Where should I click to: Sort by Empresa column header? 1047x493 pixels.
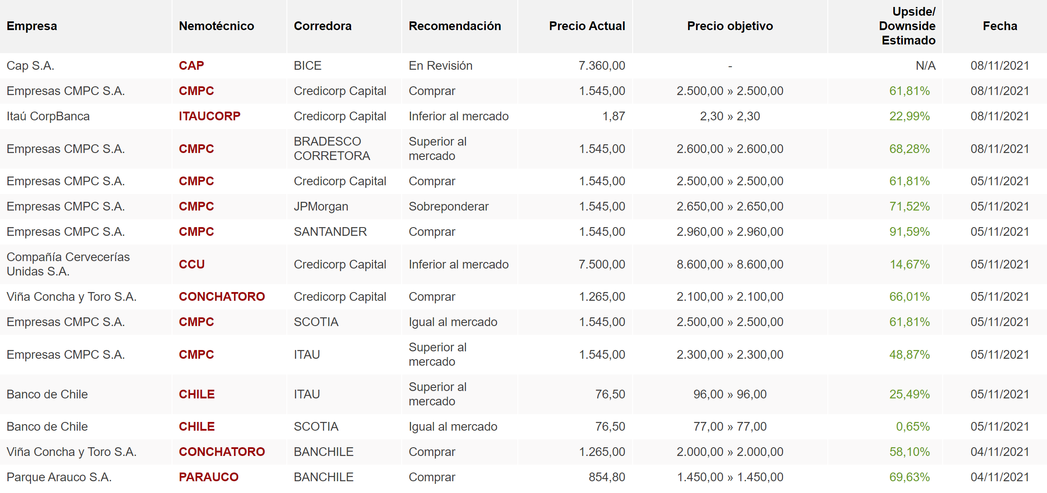tap(32, 26)
